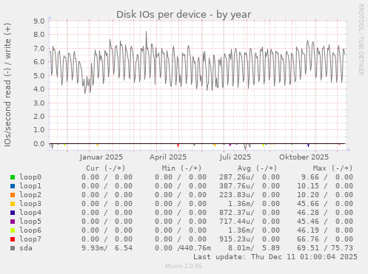Click sda Max value 69.51 / 75.73
368x274 pixels.
[325, 248]
